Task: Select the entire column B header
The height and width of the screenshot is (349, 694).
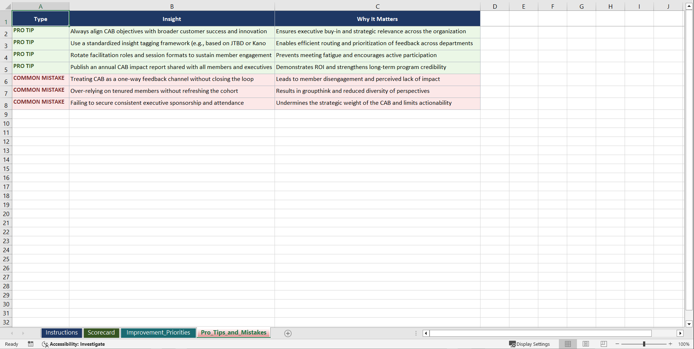Action: [x=172, y=6]
